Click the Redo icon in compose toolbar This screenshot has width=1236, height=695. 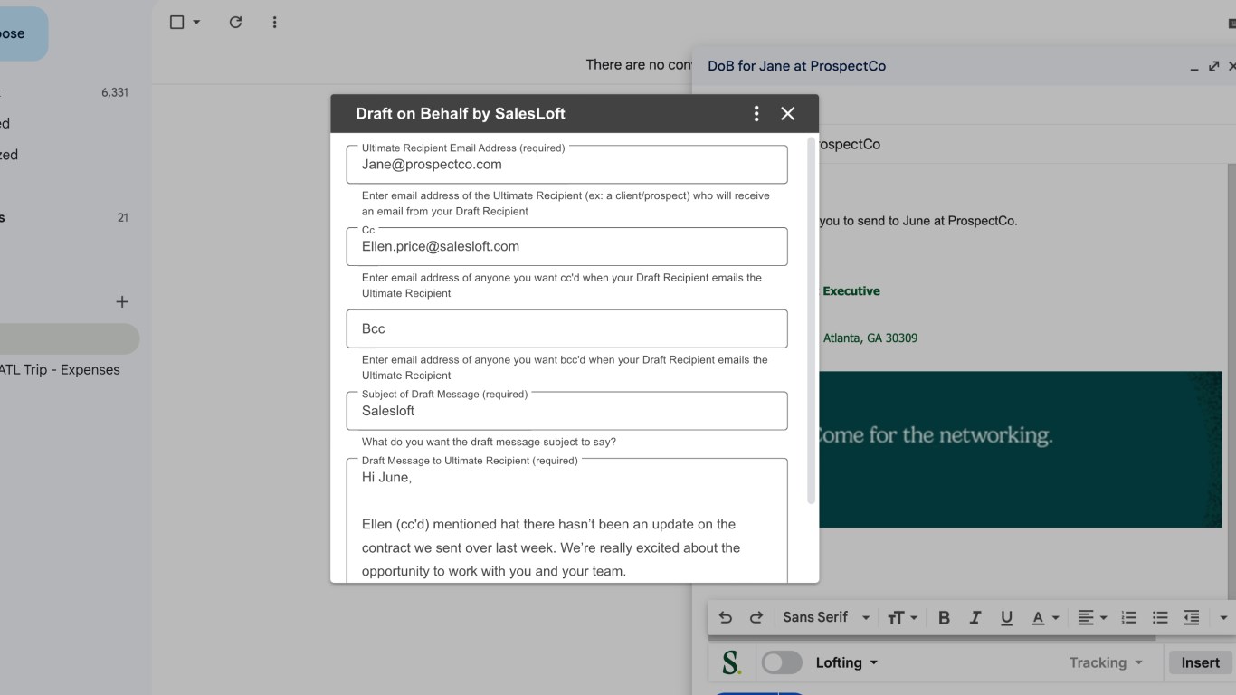click(x=756, y=617)
